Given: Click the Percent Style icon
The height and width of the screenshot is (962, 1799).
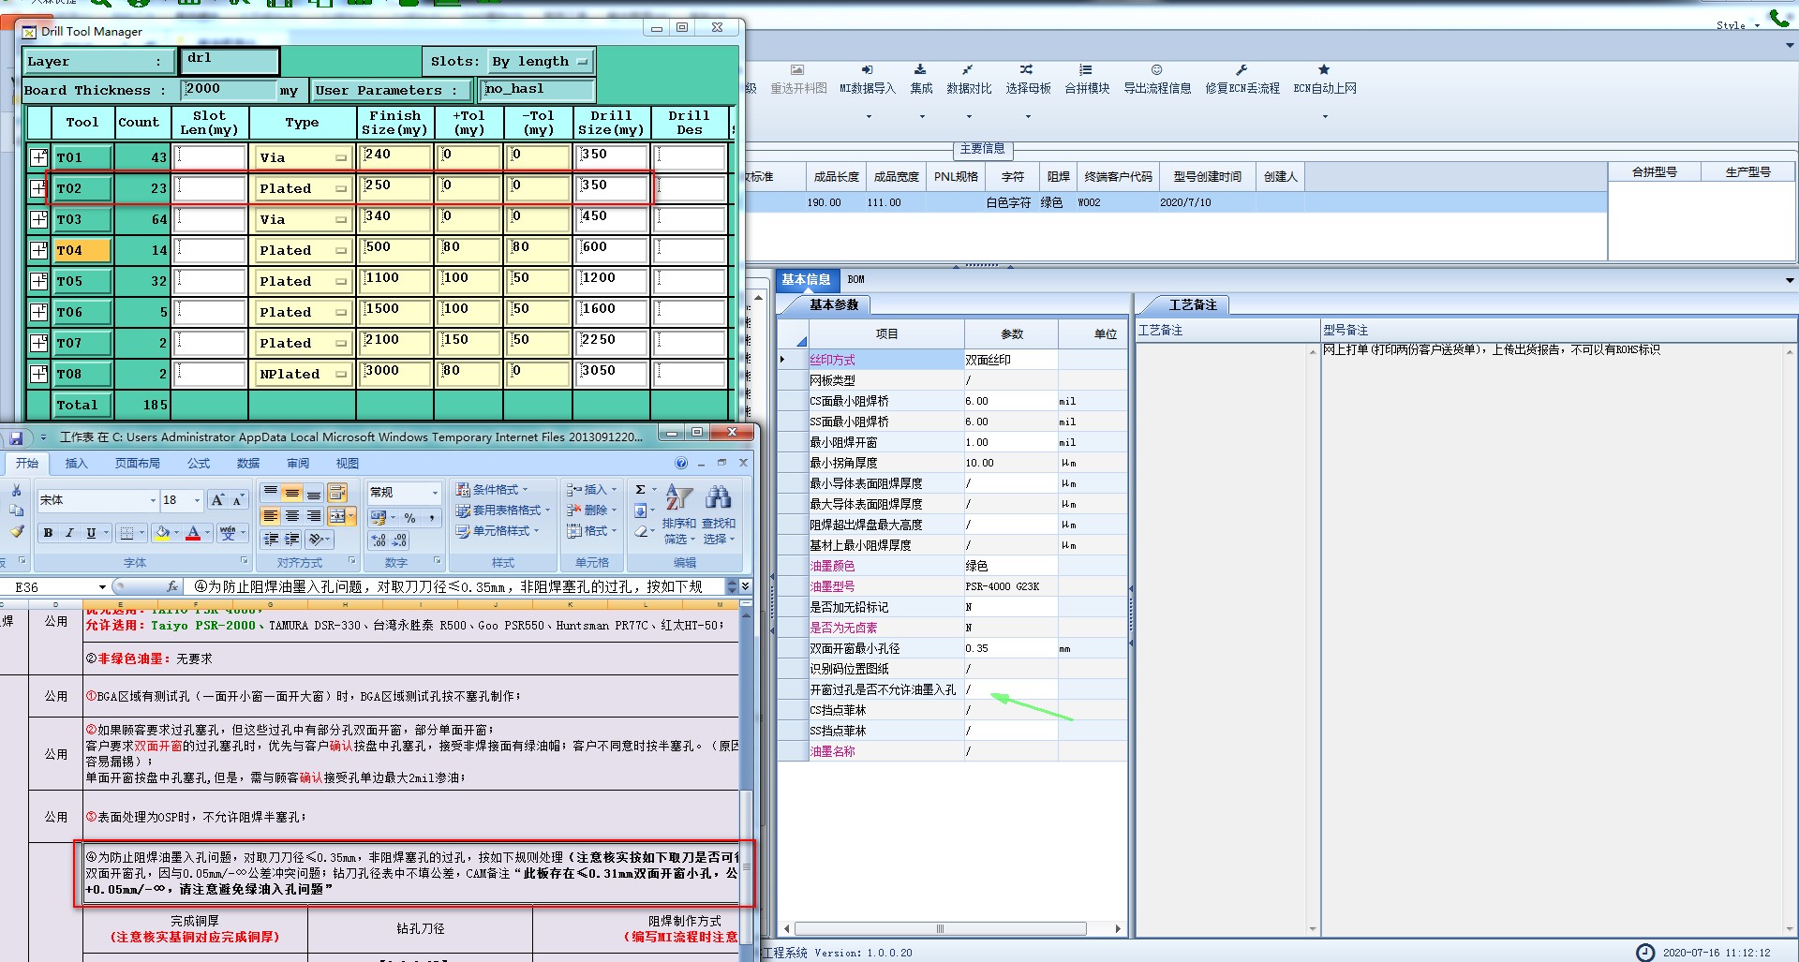Looking at the screenshot, I should coord(409,517).
